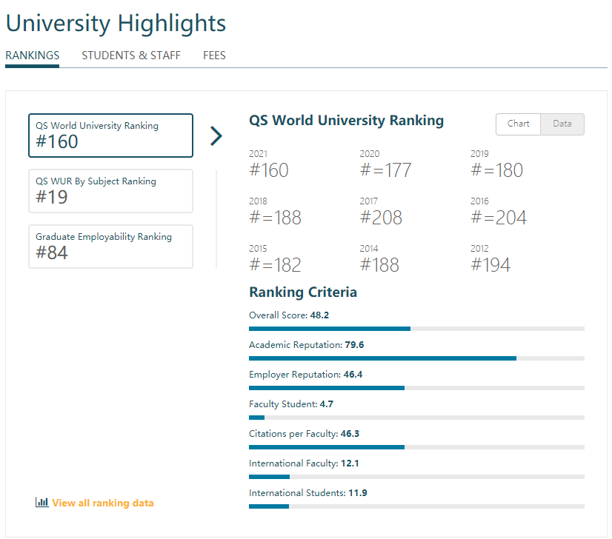Click the Citations per Faculty progress bar
612x539 pixels.
pos(416,447)
